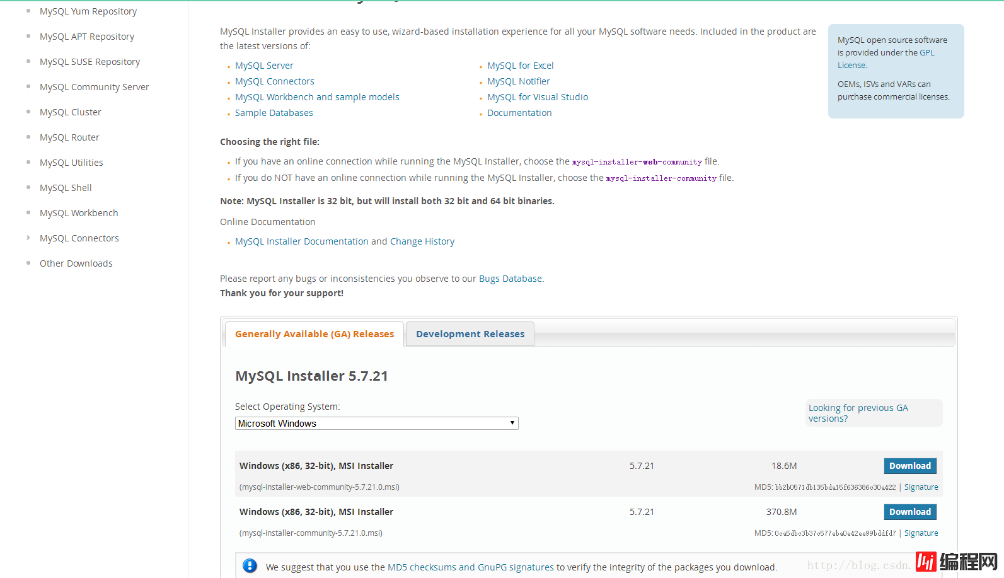Open MySQL Installer Documentation link
1004x578 pixels.
tap(302, 241)
